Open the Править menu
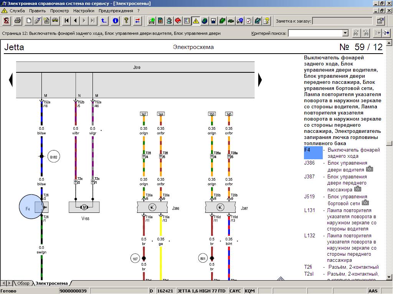The height and width of the screenshot is (294, 393). tap(37, 11)
